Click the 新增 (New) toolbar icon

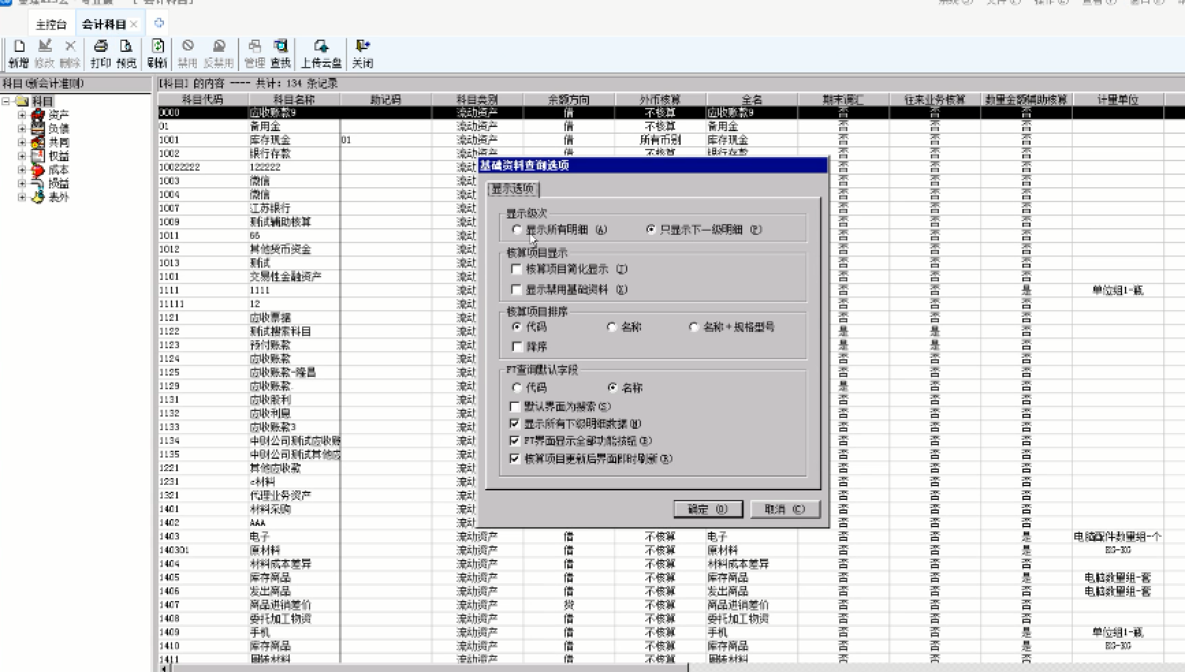(18, 53)
